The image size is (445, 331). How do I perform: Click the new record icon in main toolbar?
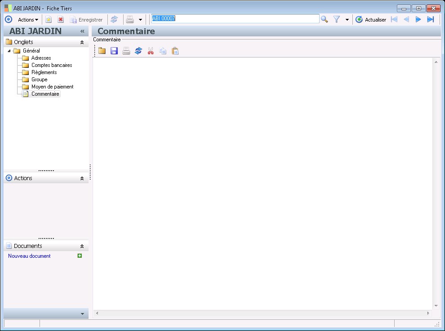point(49,20)
